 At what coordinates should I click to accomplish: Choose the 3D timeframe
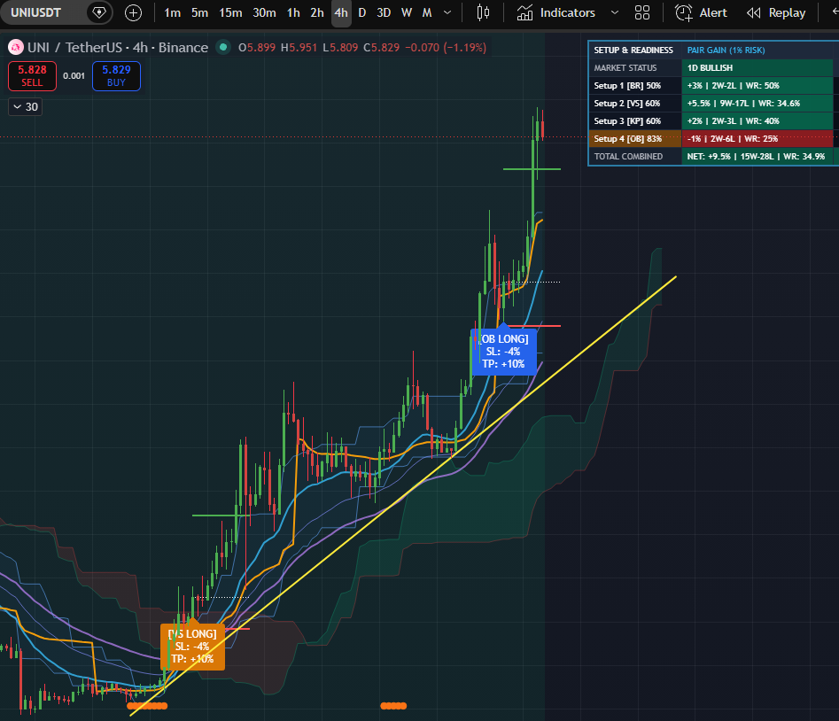coord(384,12)
